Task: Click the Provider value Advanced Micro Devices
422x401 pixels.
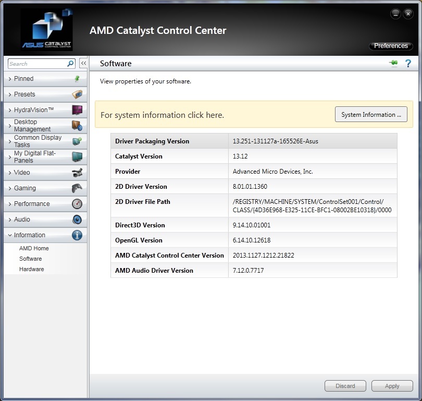Action: coord(272,172)
